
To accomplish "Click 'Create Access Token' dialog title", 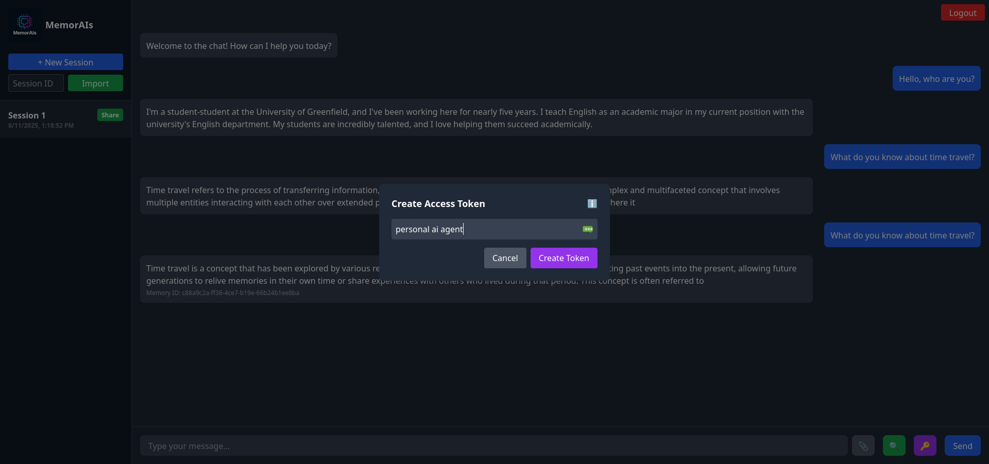I will click(438, 203).
